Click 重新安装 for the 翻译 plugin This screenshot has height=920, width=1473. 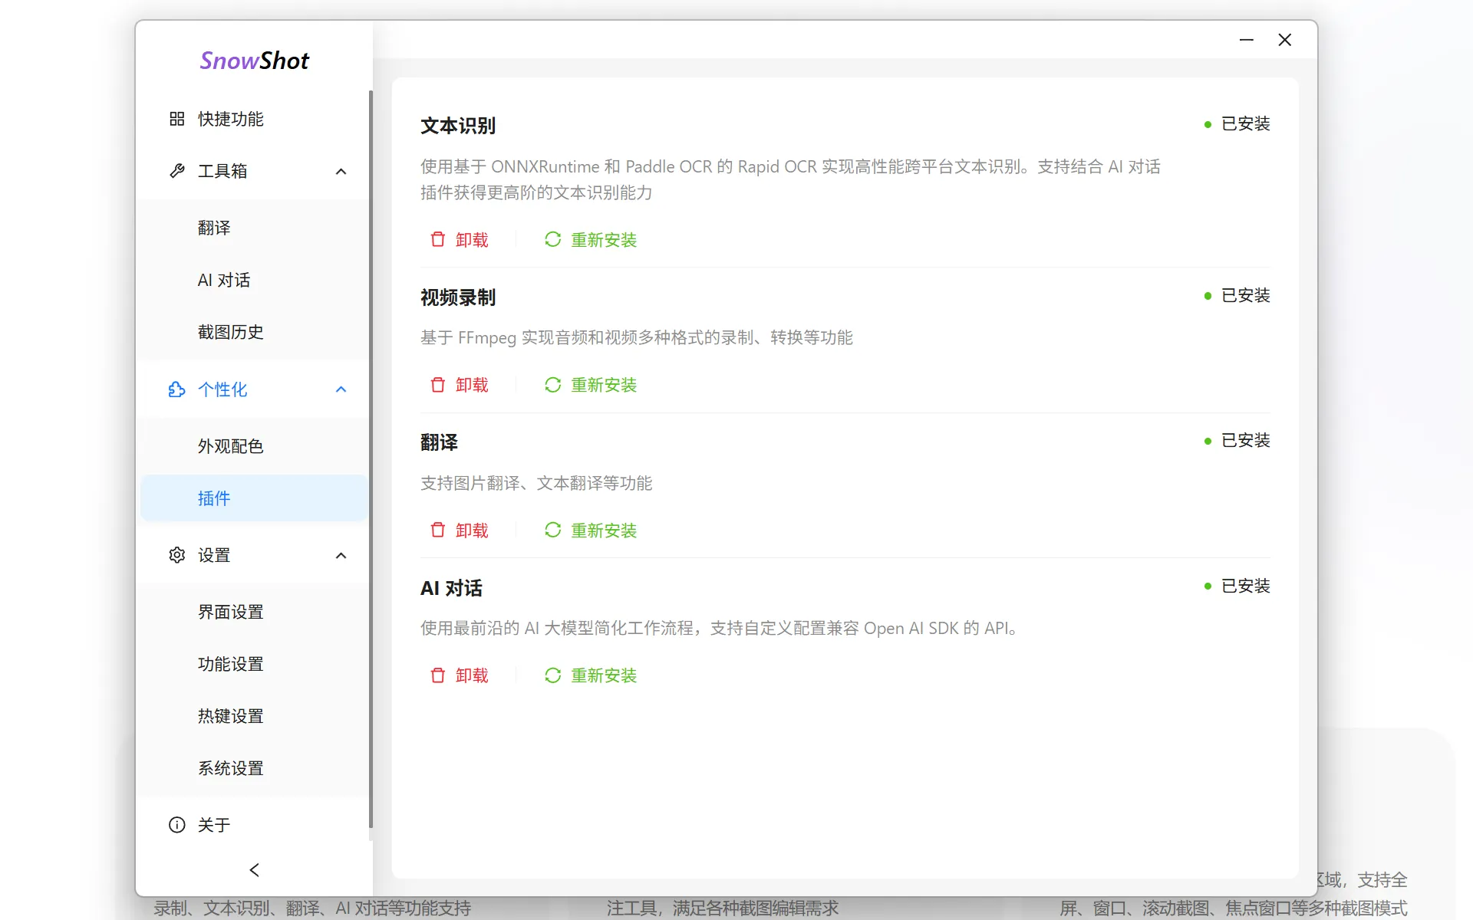tap(603, 530)
